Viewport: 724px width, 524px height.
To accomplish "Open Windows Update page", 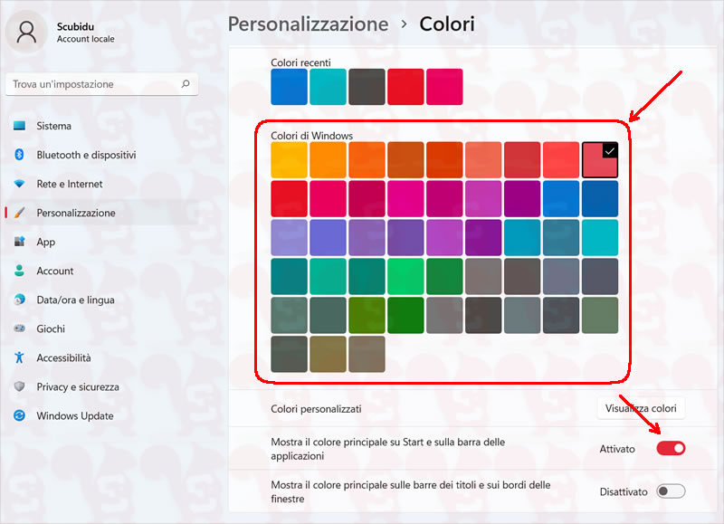I will (101, 415).
